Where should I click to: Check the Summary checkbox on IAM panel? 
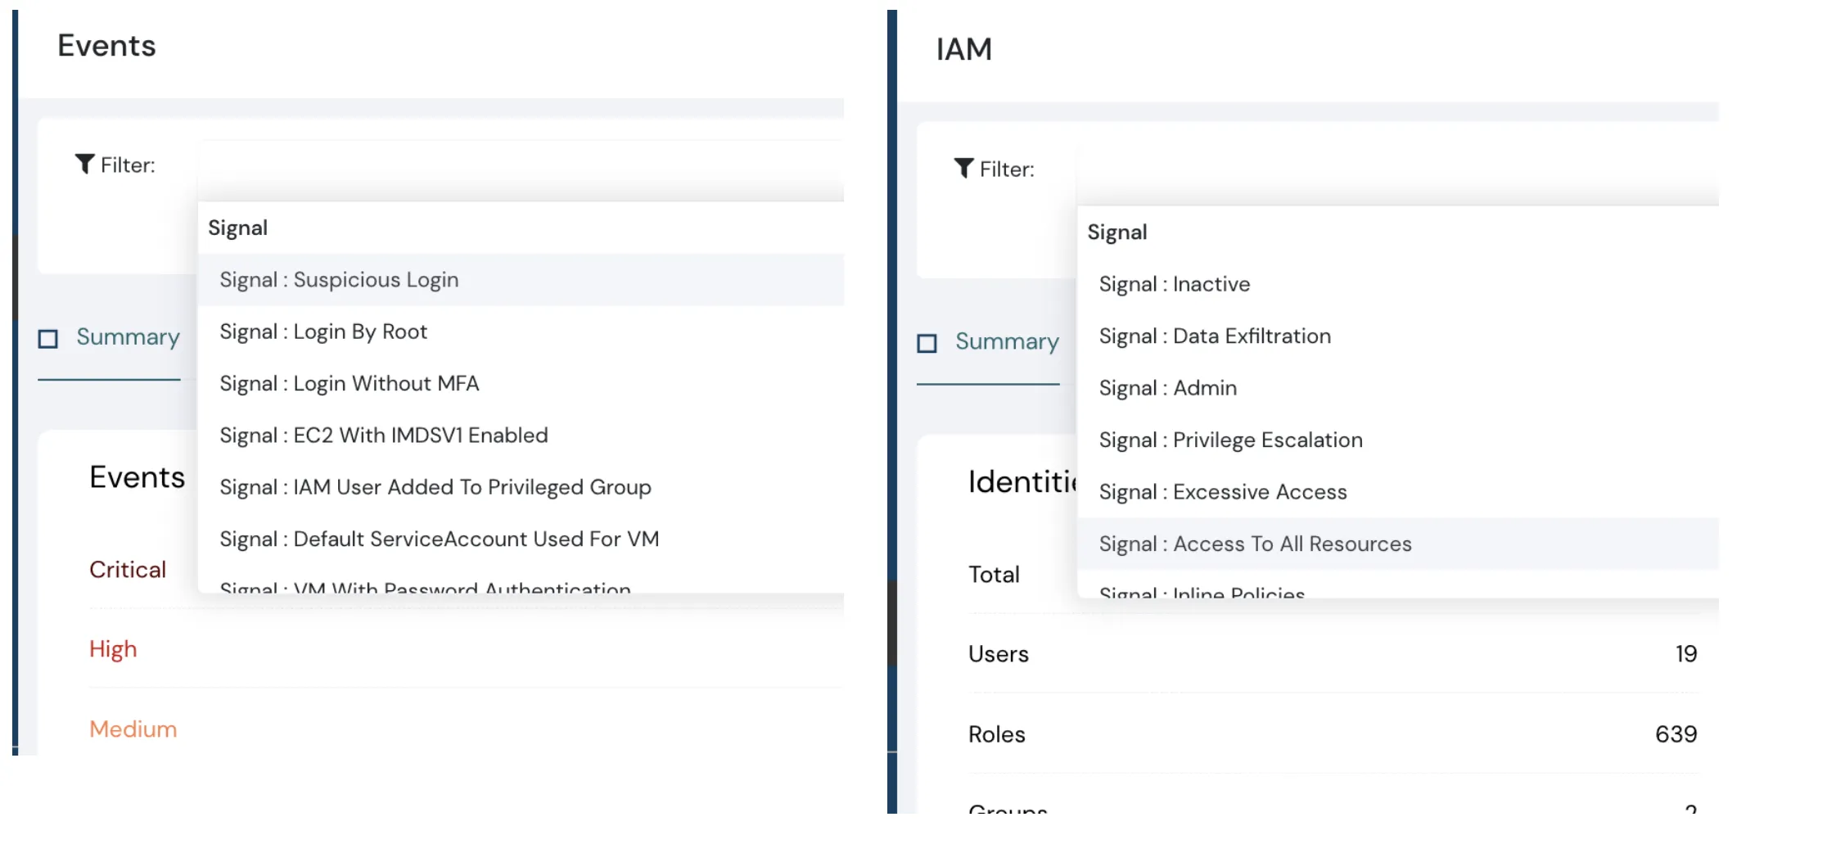click(x=927, y=342)
